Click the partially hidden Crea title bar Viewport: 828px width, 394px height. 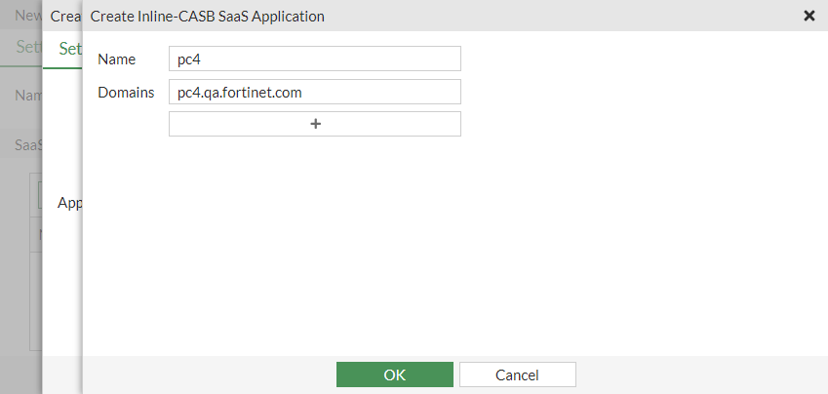63,17
